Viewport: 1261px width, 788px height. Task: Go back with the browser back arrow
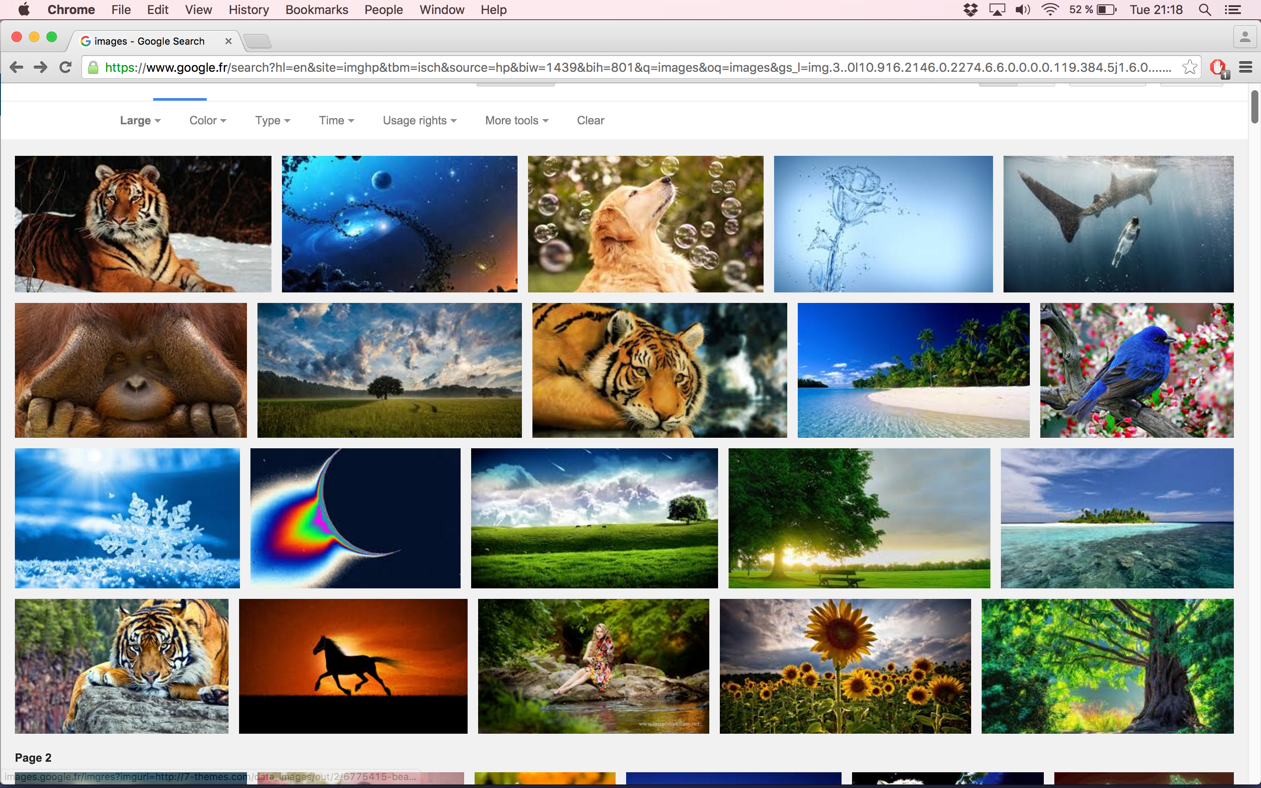click(x=17, y=67)
